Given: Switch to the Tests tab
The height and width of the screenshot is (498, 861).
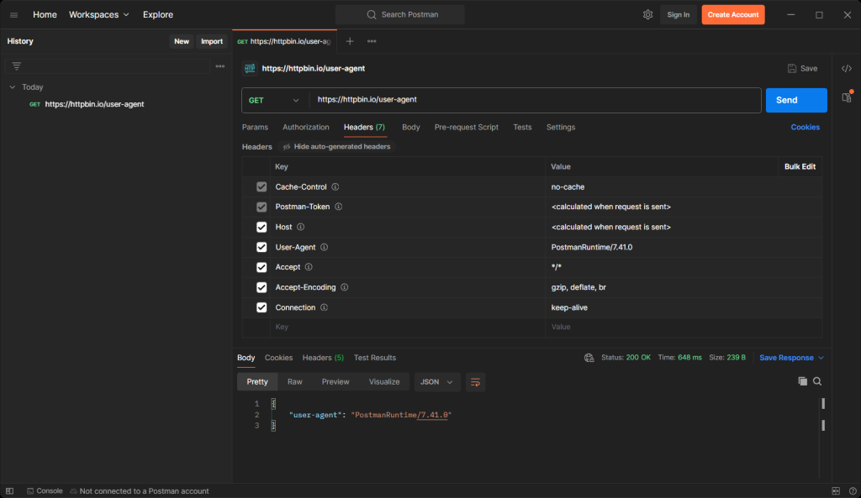Looking at the screenshot, I should 522,127.
